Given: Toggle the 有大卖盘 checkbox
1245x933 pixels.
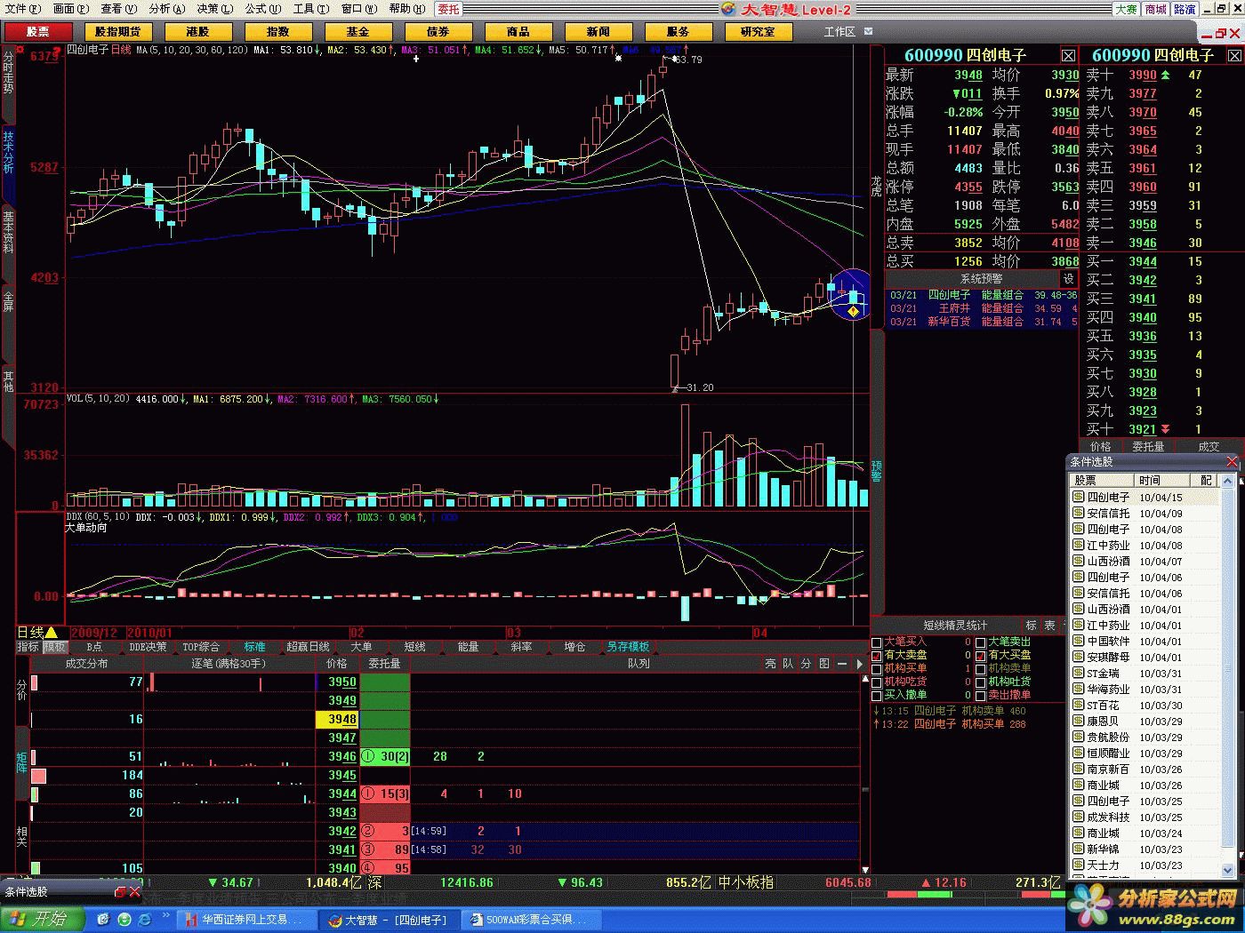Looking at the screenshot, I should (878, 656).
